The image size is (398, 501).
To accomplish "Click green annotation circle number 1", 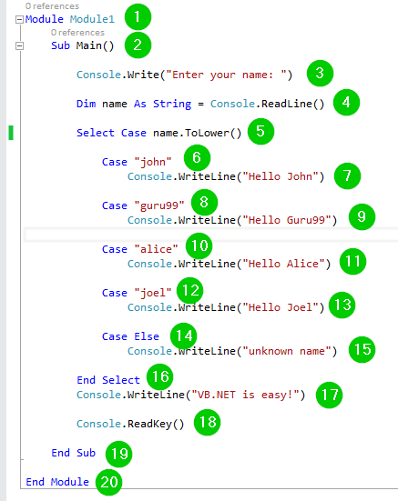I will 138,16.
